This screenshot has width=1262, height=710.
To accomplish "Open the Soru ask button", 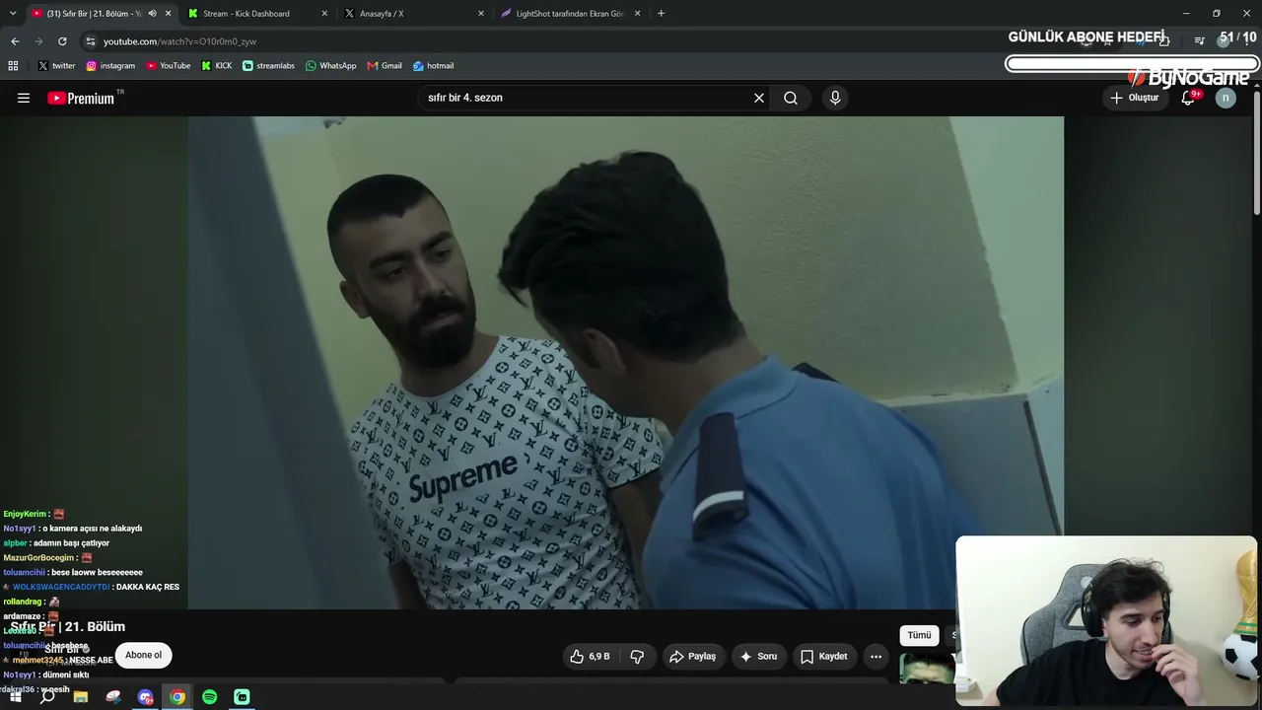I will coord(758,656).
